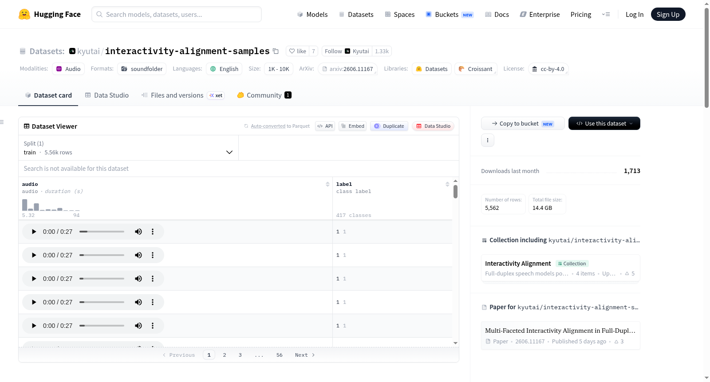Copy the dataset name to clipboard
Screen dimensions: 710x382
pyautogui.click(x=276, y=51)
